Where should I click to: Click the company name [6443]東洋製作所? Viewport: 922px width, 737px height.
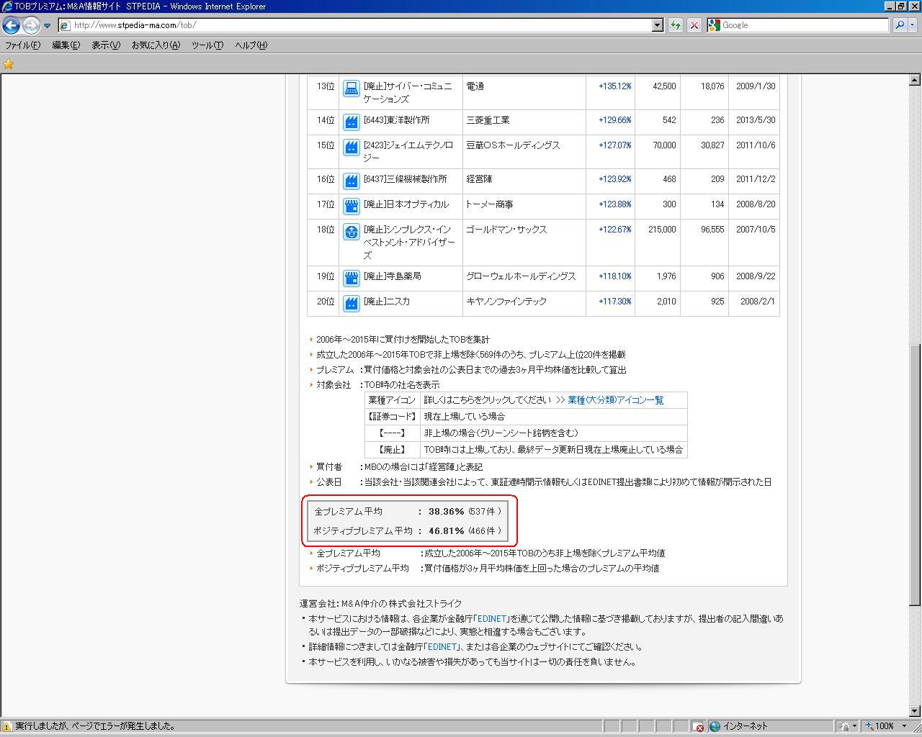396,120
